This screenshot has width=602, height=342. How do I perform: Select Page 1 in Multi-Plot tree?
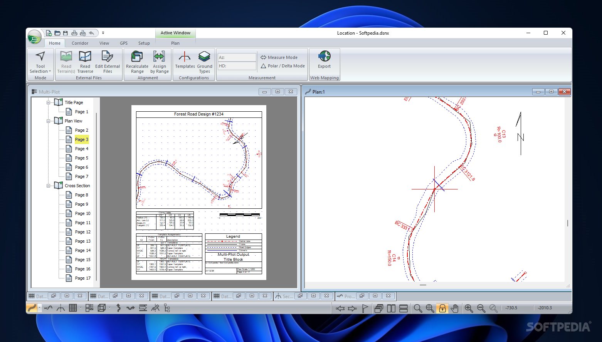[81, 112]
